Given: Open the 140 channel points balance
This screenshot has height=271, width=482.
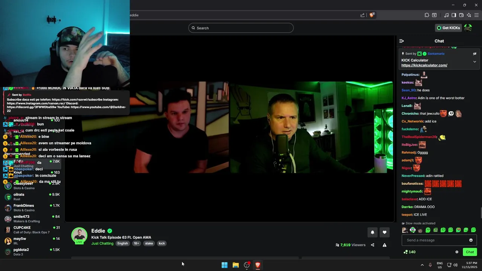Looking at the screenshot, I should click(x=409, y=252).
